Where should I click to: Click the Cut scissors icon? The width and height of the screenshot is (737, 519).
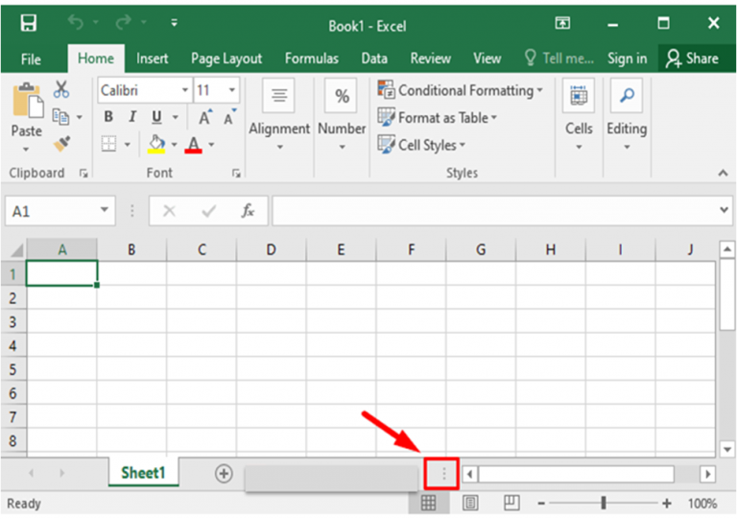[61, 90]
